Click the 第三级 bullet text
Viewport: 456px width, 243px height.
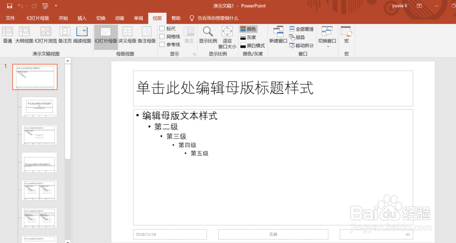coord(176,136)
